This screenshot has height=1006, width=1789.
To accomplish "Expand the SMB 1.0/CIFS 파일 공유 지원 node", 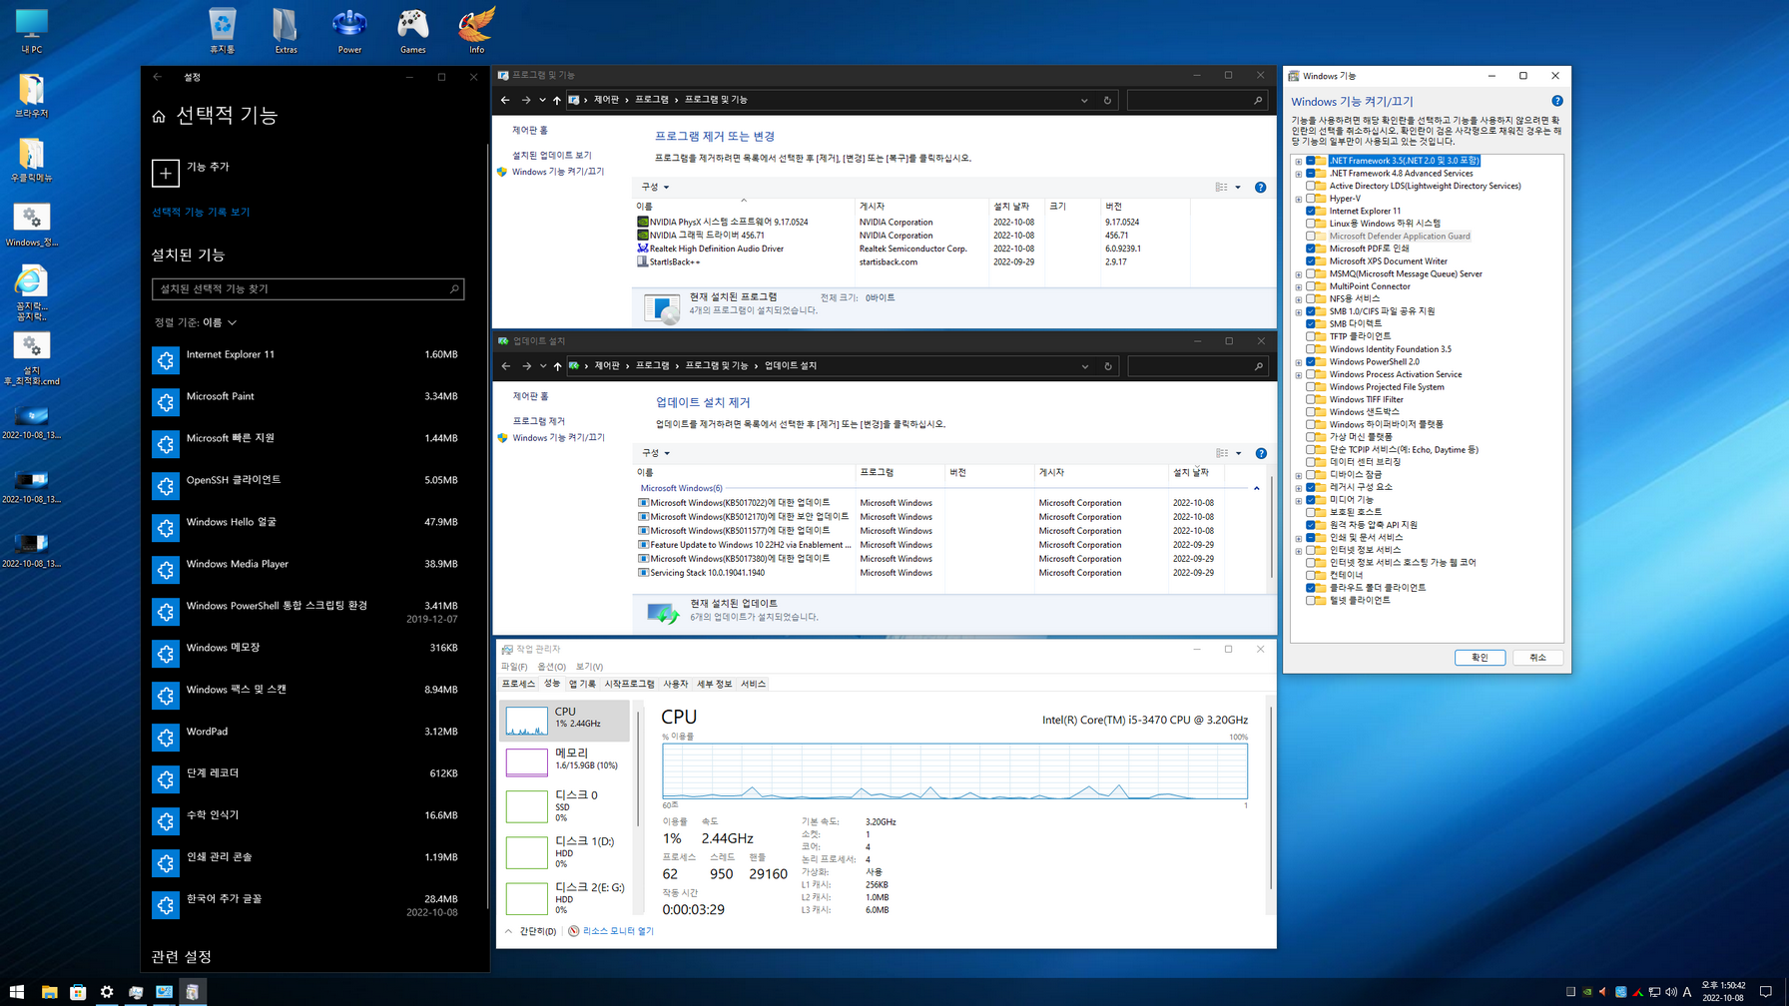I will click(x=1299, y=311).
